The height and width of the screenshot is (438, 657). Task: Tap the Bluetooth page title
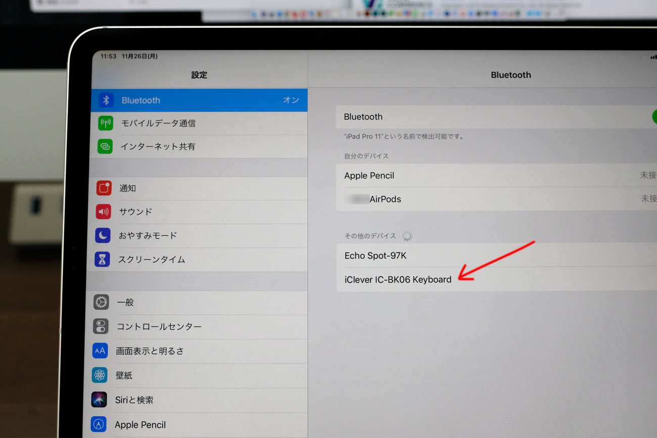pyautogui.click(x=511, y=75)
